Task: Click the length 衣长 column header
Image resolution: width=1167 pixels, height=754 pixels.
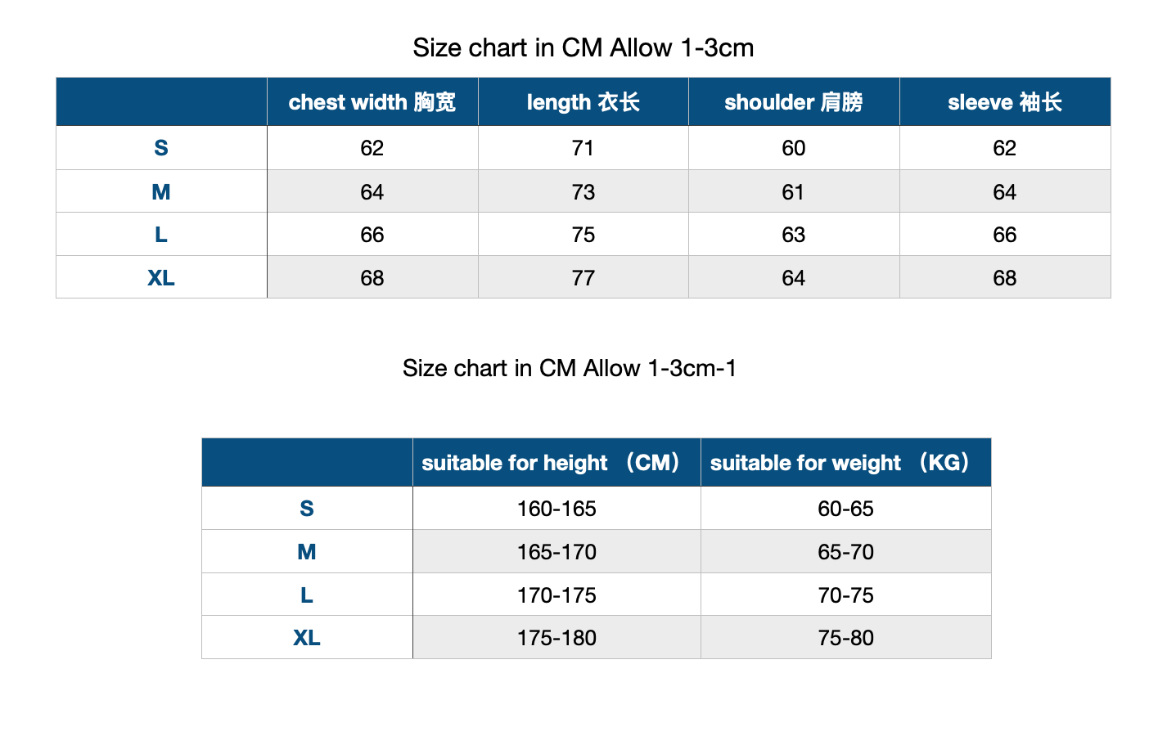Action: 583,102
